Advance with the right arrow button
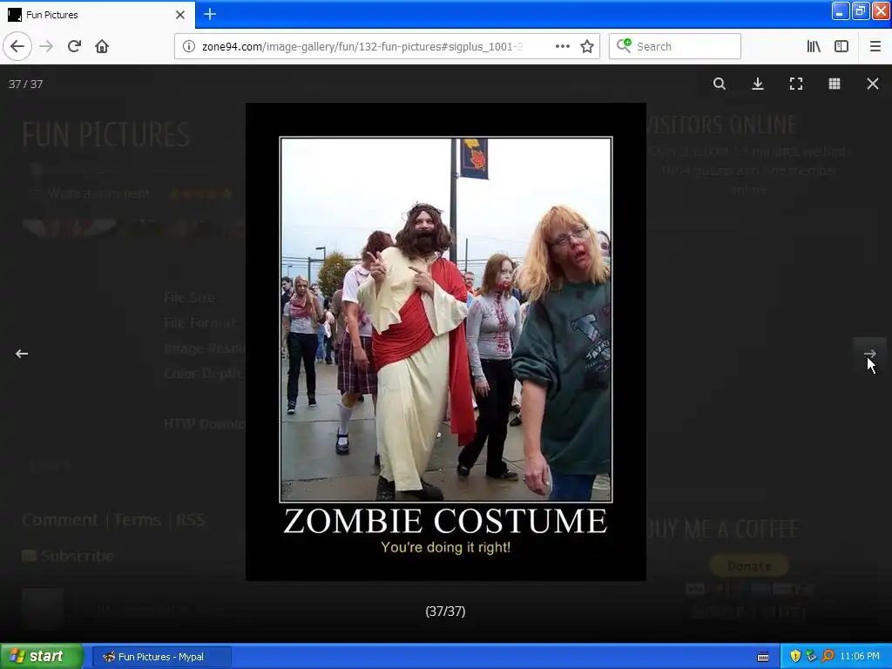This screenshot has width=892, height=669. [870, 354]
